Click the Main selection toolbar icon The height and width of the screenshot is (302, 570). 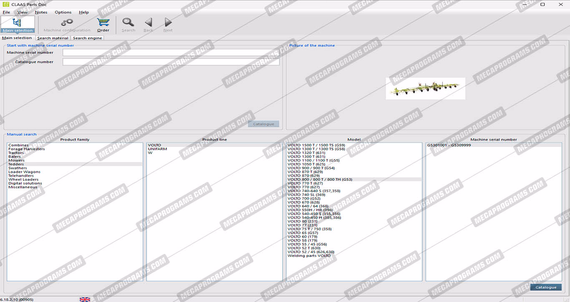(17, 24)
